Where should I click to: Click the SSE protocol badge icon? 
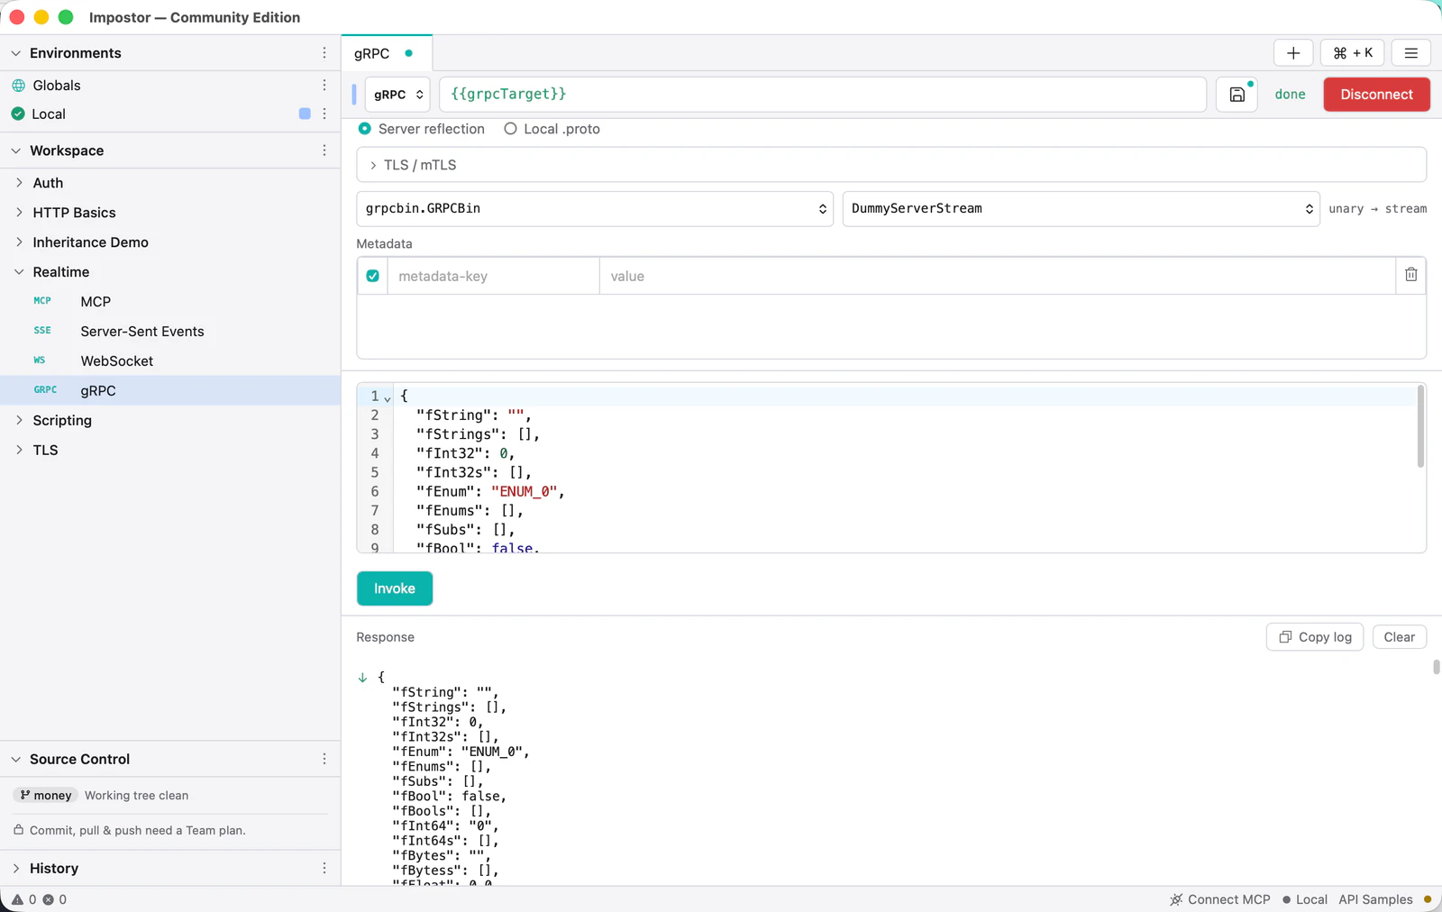[42, 331]
